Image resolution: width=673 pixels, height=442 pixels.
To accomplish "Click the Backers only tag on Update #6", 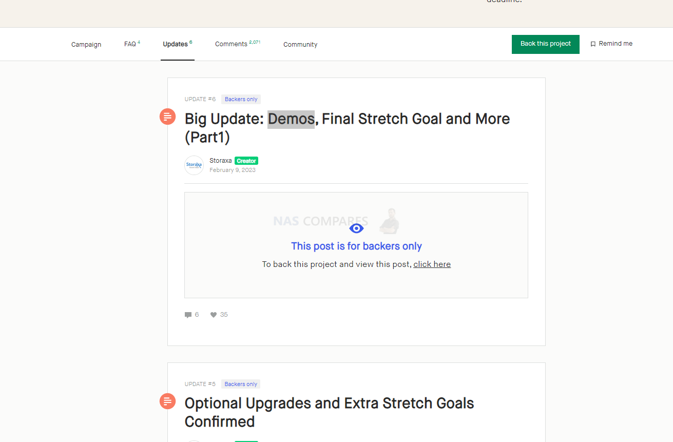I will pyautogui.click(x=241, y=99).
